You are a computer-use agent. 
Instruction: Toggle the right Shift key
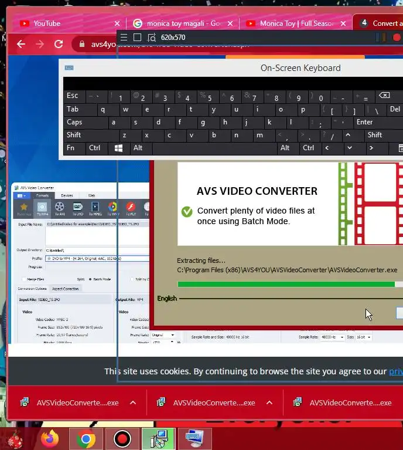[x=384, y=135]
